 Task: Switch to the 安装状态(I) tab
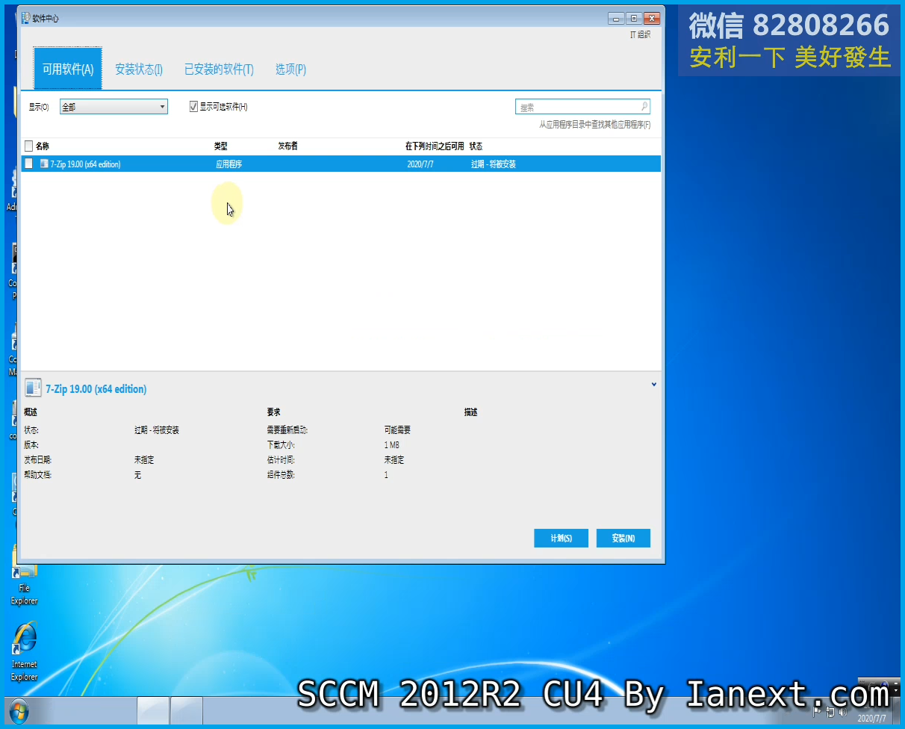click(139, 69)
